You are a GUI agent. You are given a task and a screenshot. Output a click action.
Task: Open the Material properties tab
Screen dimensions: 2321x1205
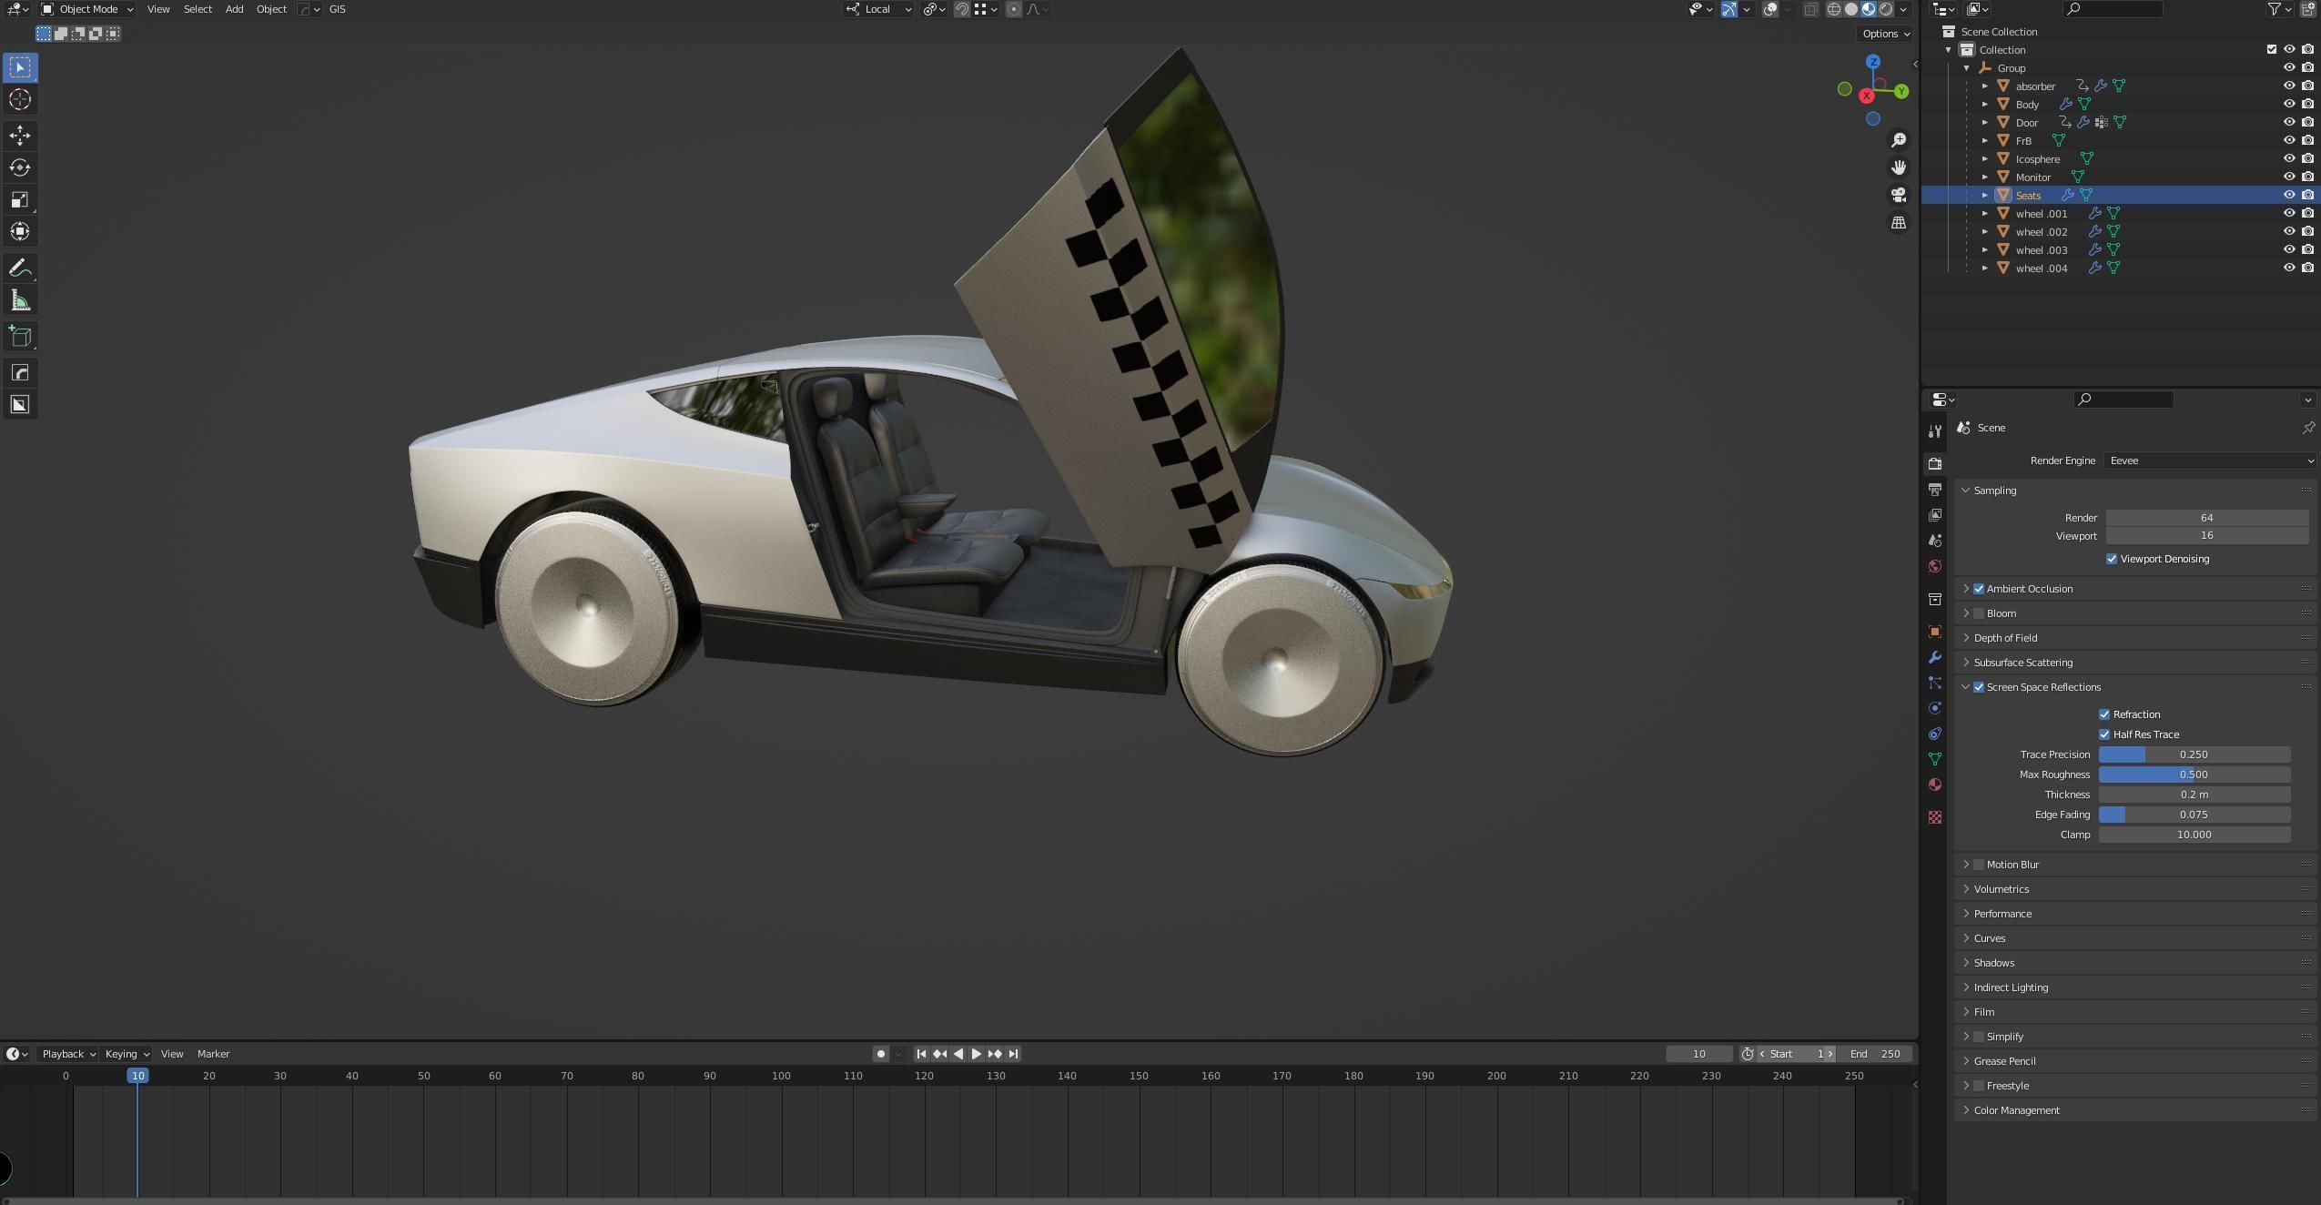pos(1935,785)
